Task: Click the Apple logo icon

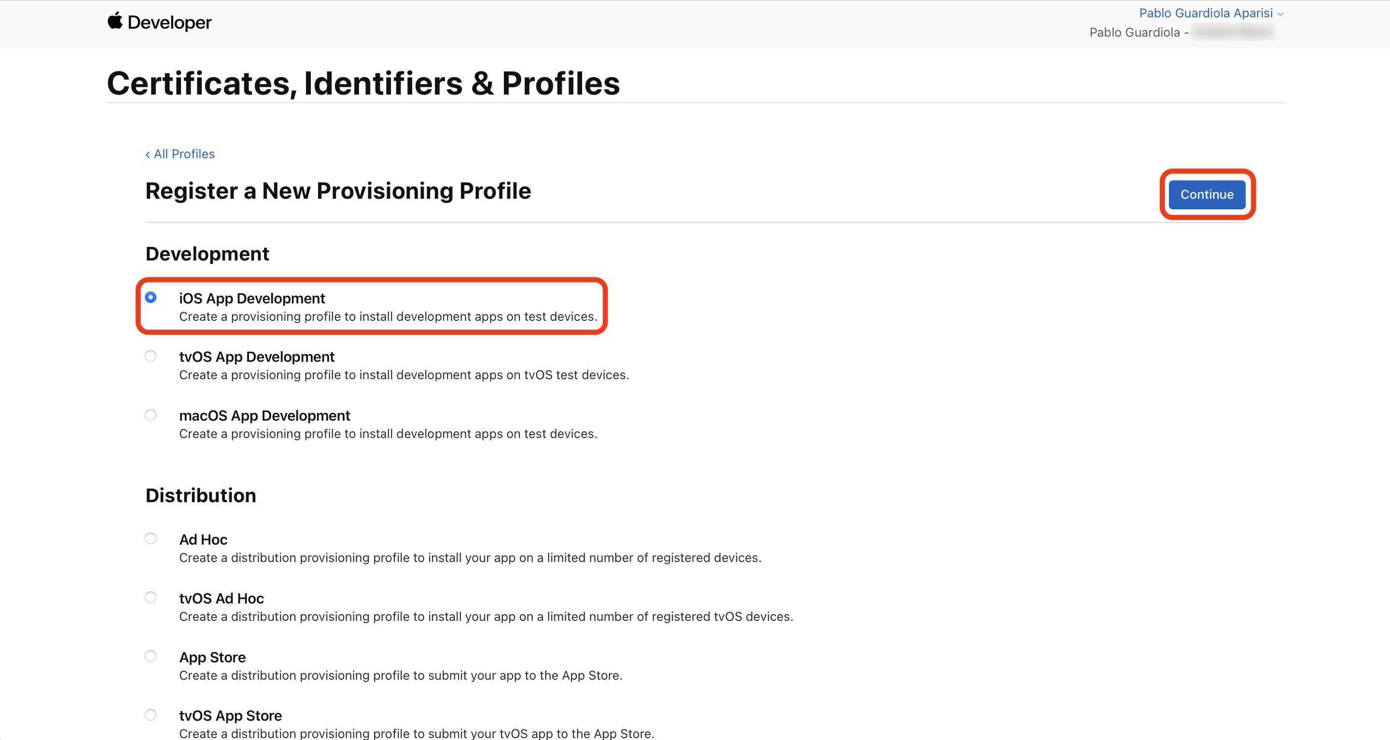Action: tap(115, 21)
